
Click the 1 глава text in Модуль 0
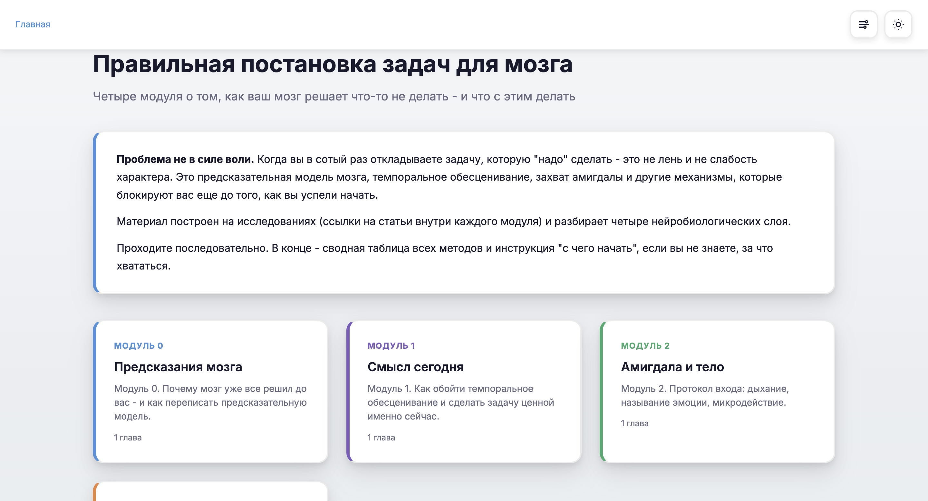(128, 438)
